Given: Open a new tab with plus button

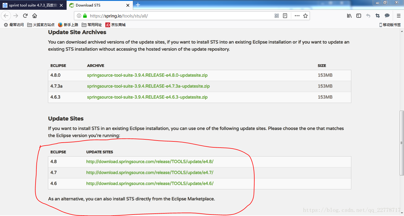Looking at the screenshot, I should tap(138, 5).
